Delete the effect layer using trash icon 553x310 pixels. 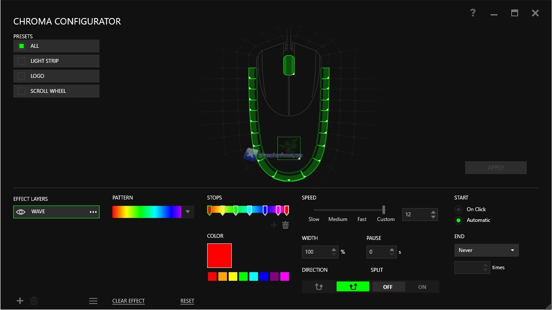(34, 301)
